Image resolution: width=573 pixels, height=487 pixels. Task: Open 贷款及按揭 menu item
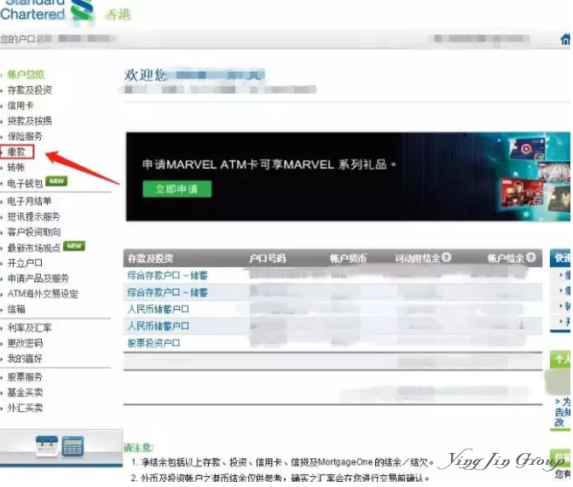tap(30, 121)
